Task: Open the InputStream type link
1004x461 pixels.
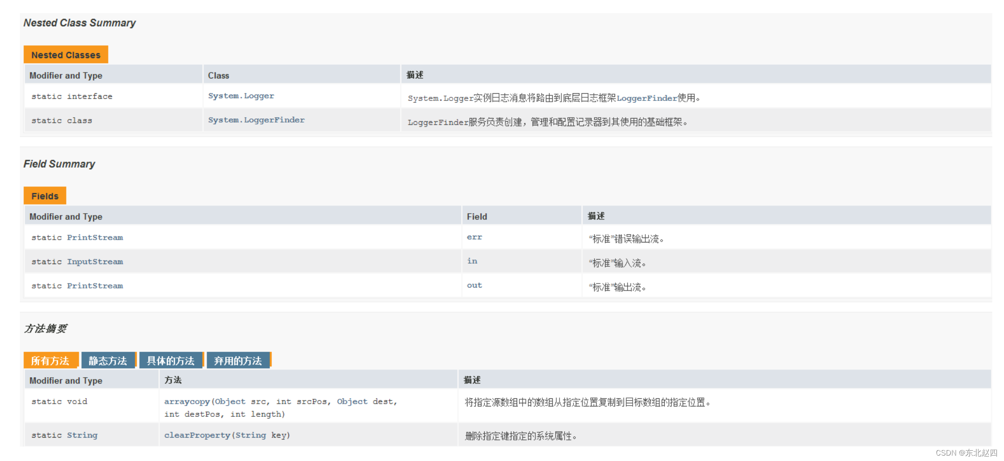Action: coord(95,261)
